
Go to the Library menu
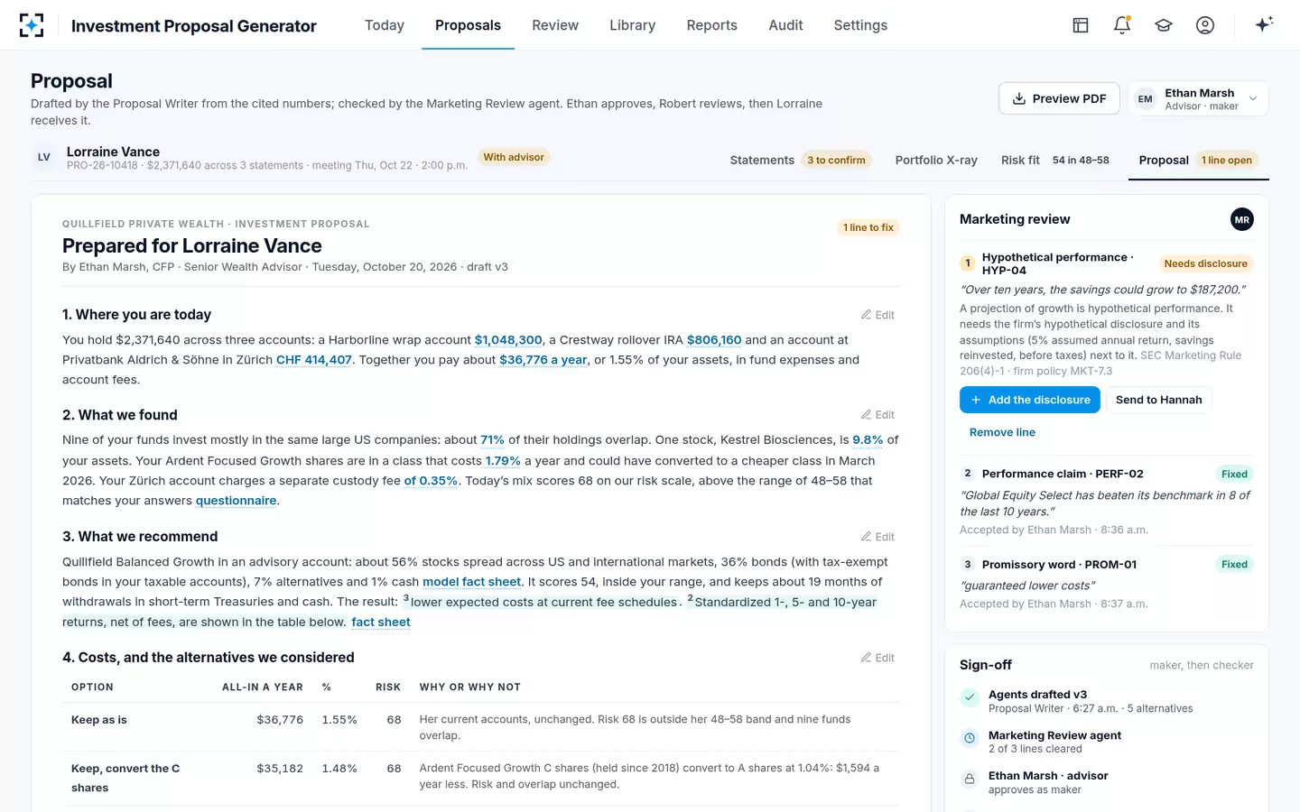click(x=632, y=25)
